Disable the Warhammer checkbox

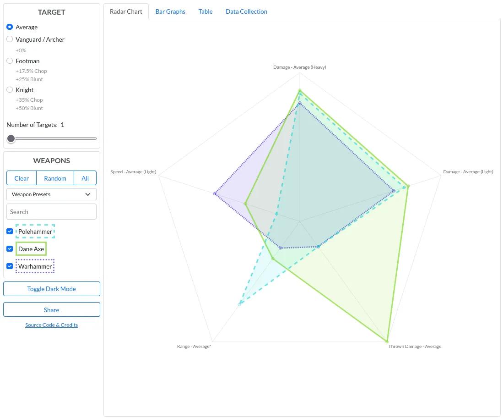(x=10, y=266)
